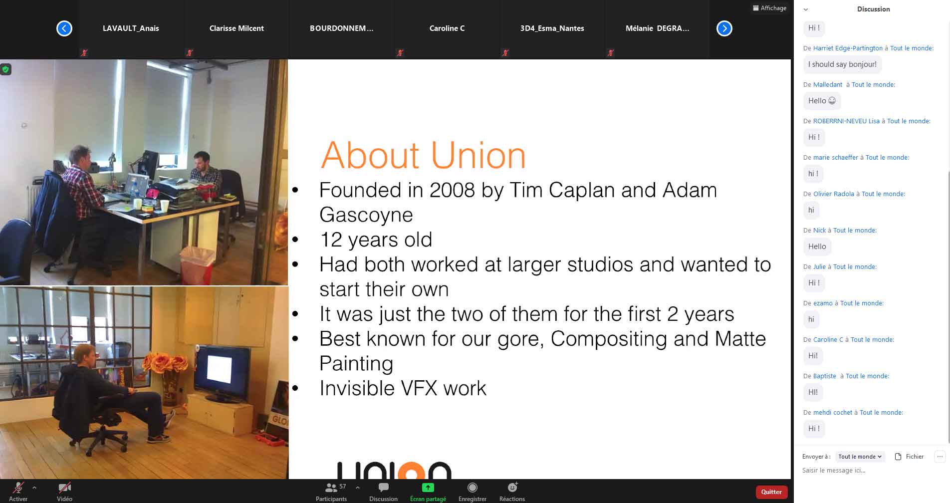Open the Réactions emoji icon
This screenshot has width=950, height=503.
(x=512, y=487)
